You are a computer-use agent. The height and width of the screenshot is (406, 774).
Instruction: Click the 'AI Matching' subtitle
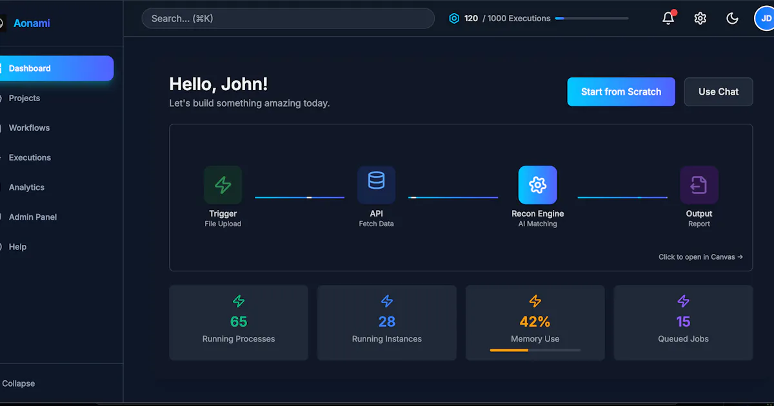click(x=537, y=224)
